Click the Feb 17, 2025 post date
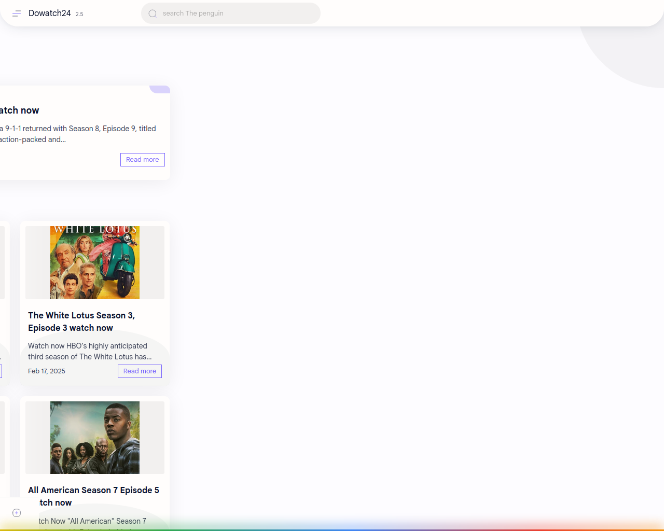The height and width of the screenshot is (531, 664). click(x=47, y=371)
